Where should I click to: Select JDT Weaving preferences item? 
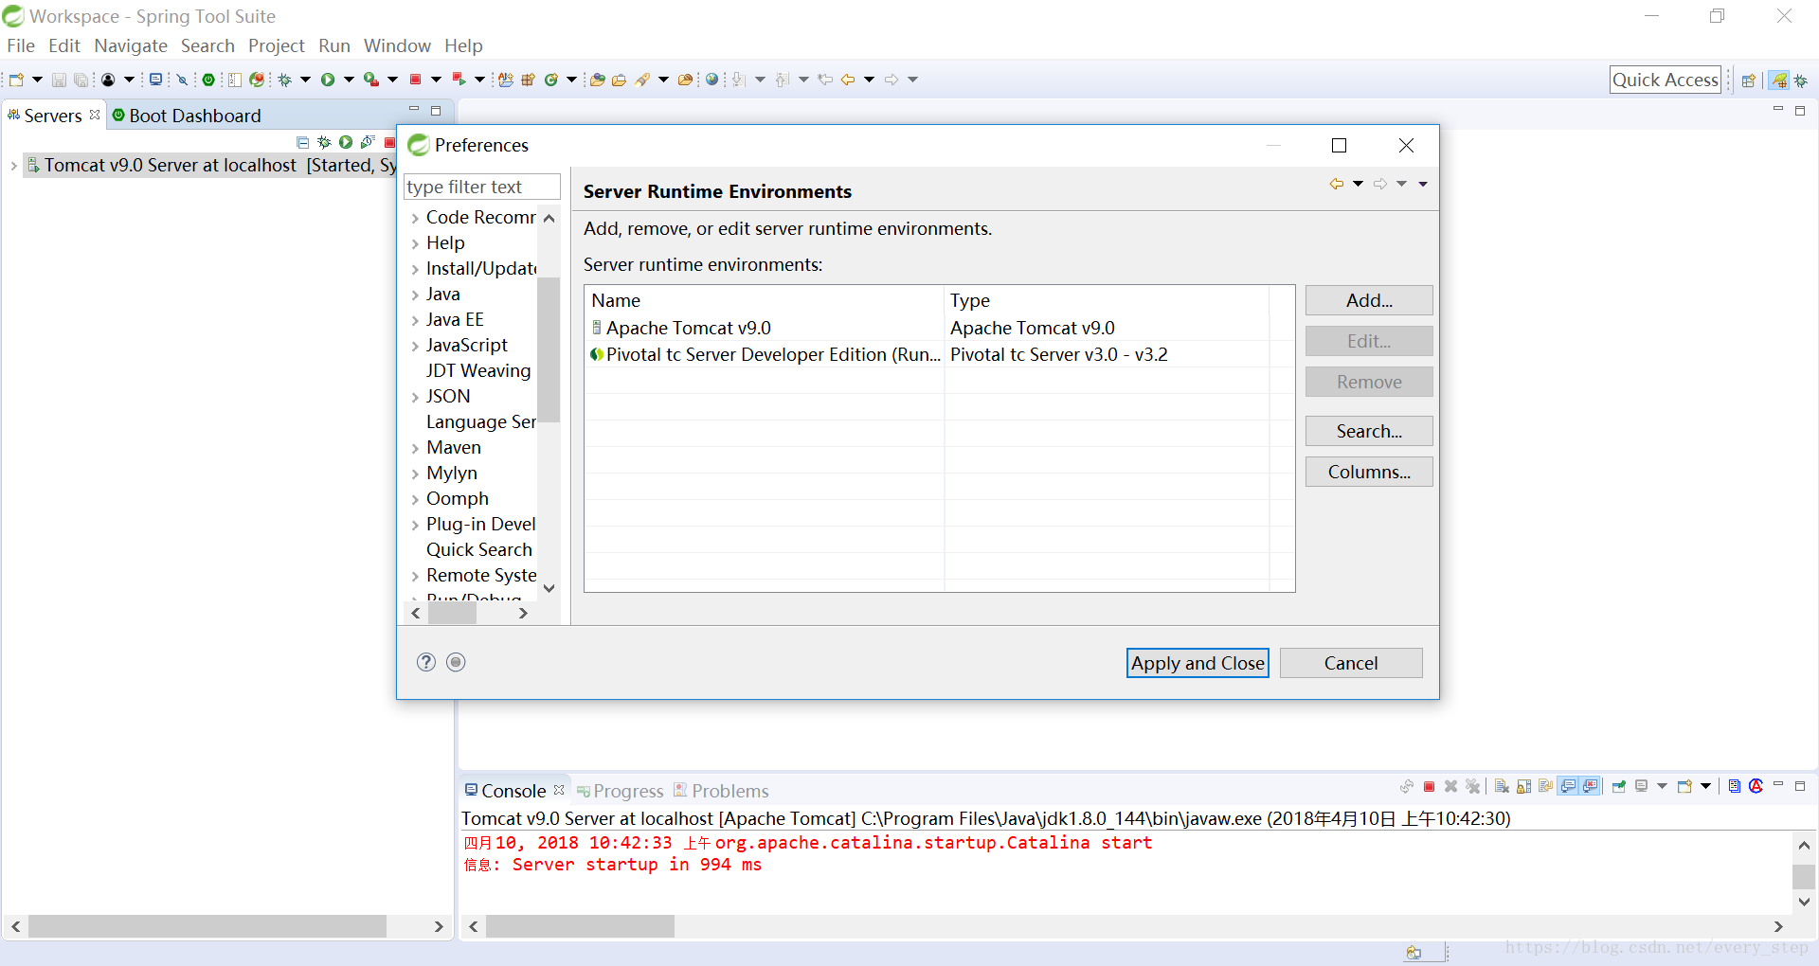pyautogui.click(x=478, y=371)
